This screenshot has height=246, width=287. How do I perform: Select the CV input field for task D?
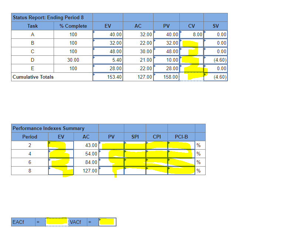192,60
